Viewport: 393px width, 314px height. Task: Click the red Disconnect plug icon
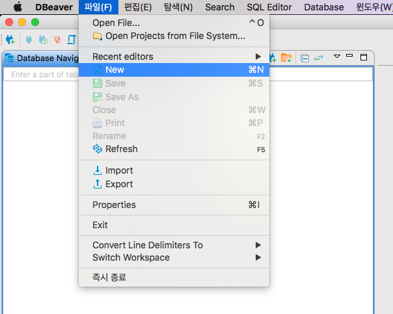57,40
